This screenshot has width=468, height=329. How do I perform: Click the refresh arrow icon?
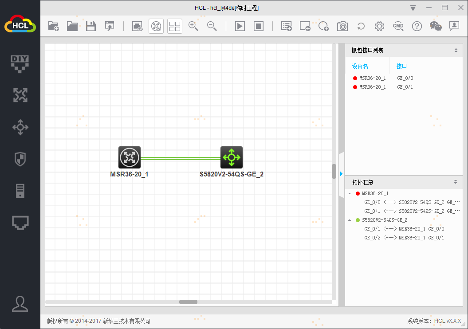pyautogui.click(x=361, y=26)
